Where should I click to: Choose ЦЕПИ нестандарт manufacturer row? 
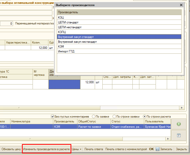tap(119, 27)
